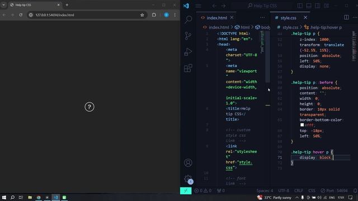This screenshot has width=358, height=201.
Task: Go back using VS Code navigation arrow
Action: tap(214, 6)
